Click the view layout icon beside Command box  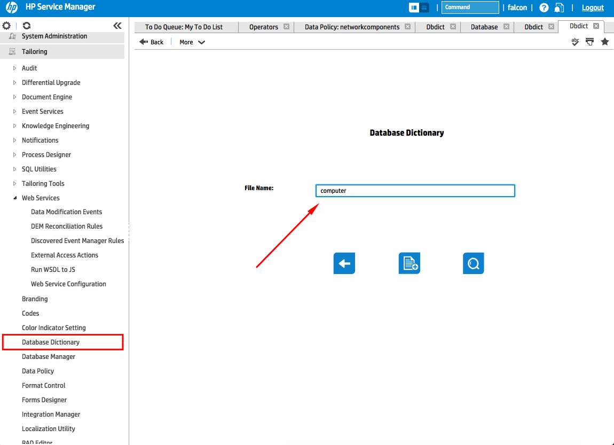(x=420, y=7)
